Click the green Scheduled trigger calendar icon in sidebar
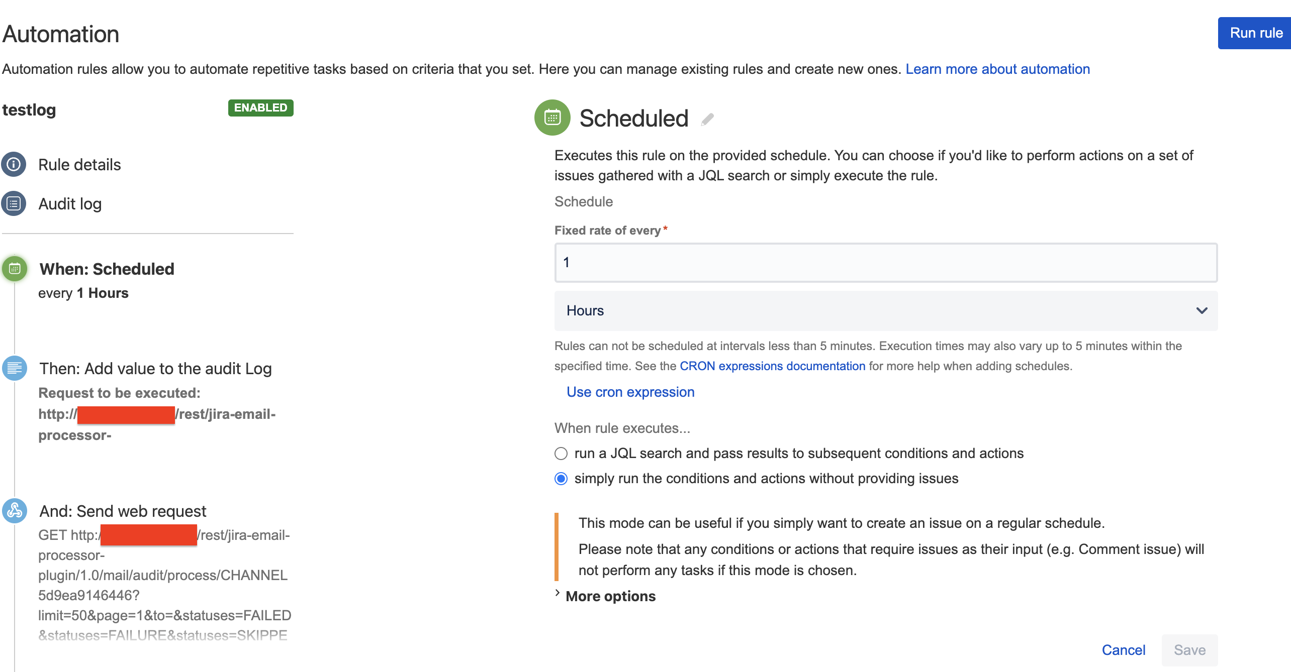 click(15, 269)
